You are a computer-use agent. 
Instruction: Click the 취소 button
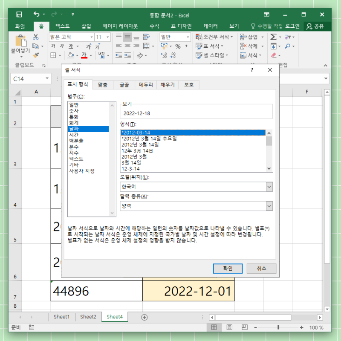(261, 269)
